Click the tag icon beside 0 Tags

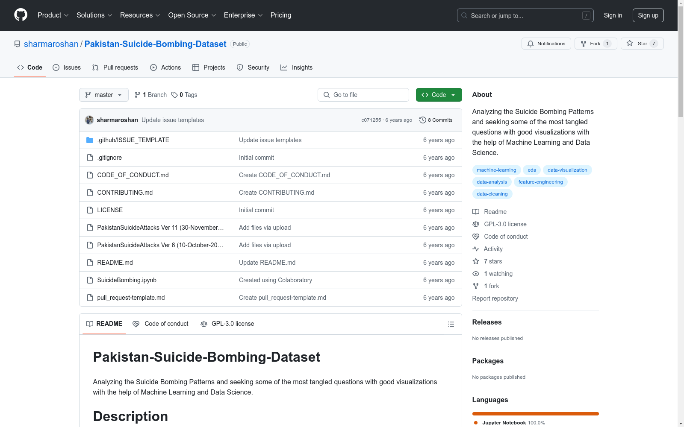pos(174,95)
